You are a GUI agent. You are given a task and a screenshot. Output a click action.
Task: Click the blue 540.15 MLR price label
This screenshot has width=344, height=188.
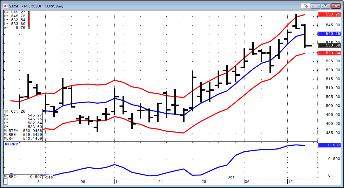(329, 34)
